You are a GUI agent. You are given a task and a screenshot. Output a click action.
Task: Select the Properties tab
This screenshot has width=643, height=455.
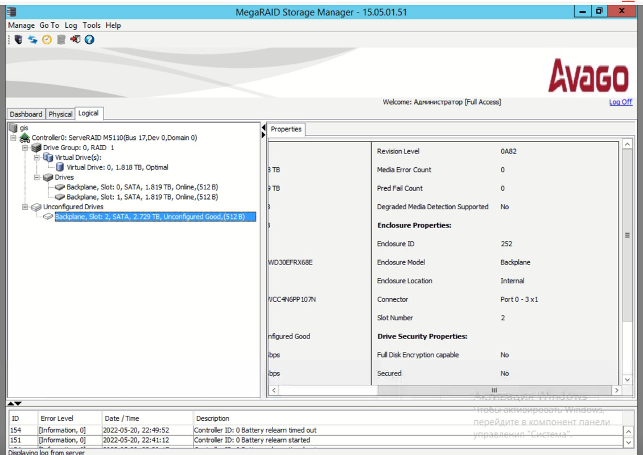pyautogui.click(x=286, y=129)
